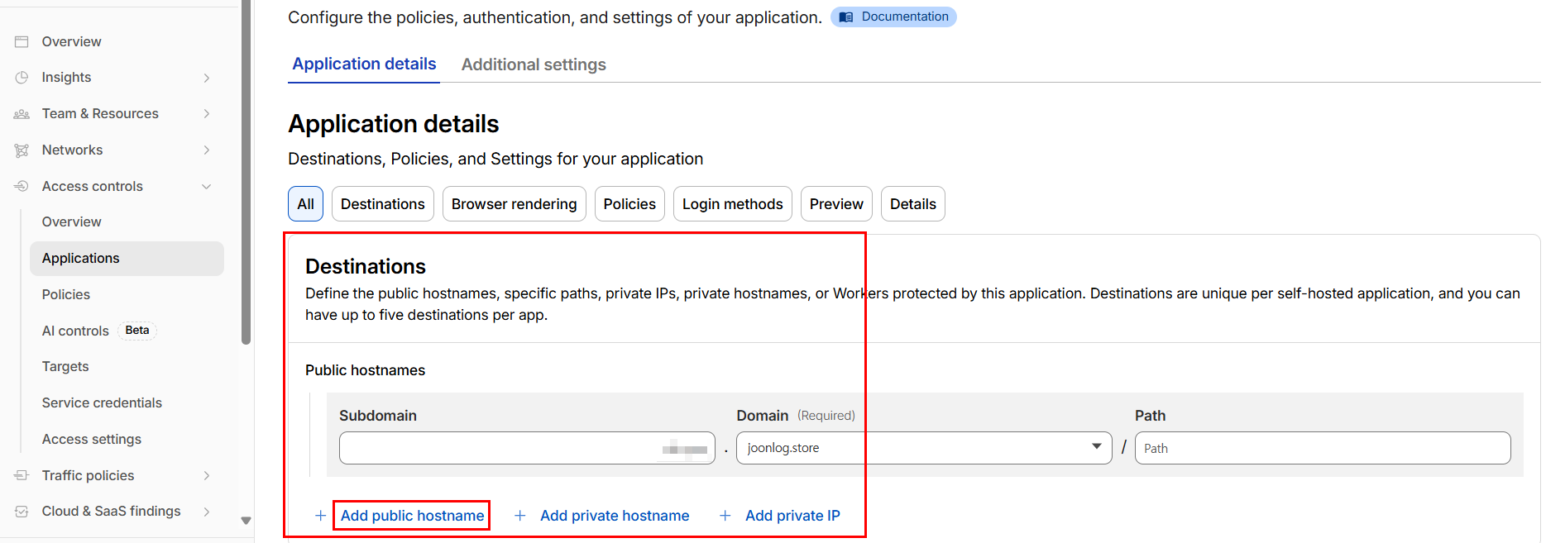This screenshot has width=1546, height=543.
Task: Click the Cloud & SaaS findings icon
Action: coord(22,512)
